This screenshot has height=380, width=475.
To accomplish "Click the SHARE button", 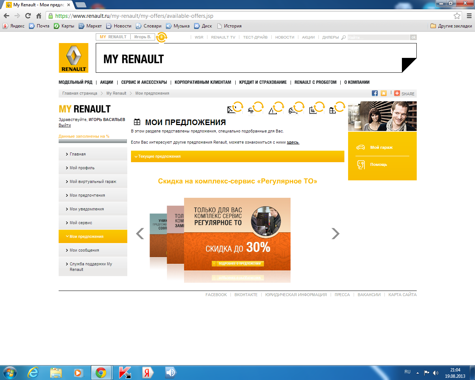I will (404, 94).
